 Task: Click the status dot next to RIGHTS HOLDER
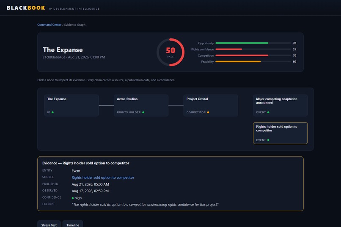pyautogui.click(x=143, y=112)
